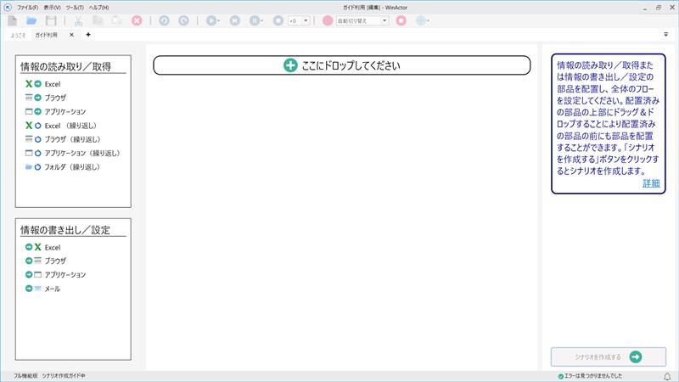Screen dimensions: 679x382
Task: Open the ツール(T) menu
Action: 75,7
